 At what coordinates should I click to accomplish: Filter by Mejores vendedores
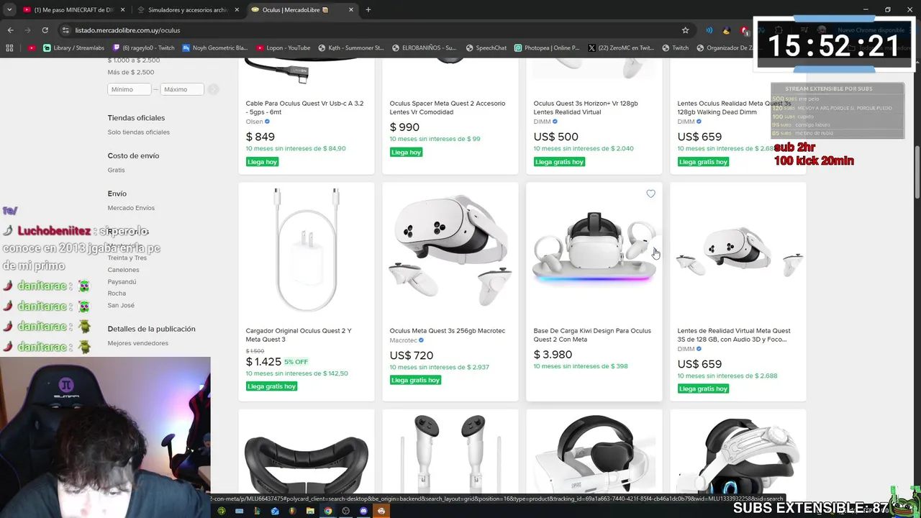[138, 343]
